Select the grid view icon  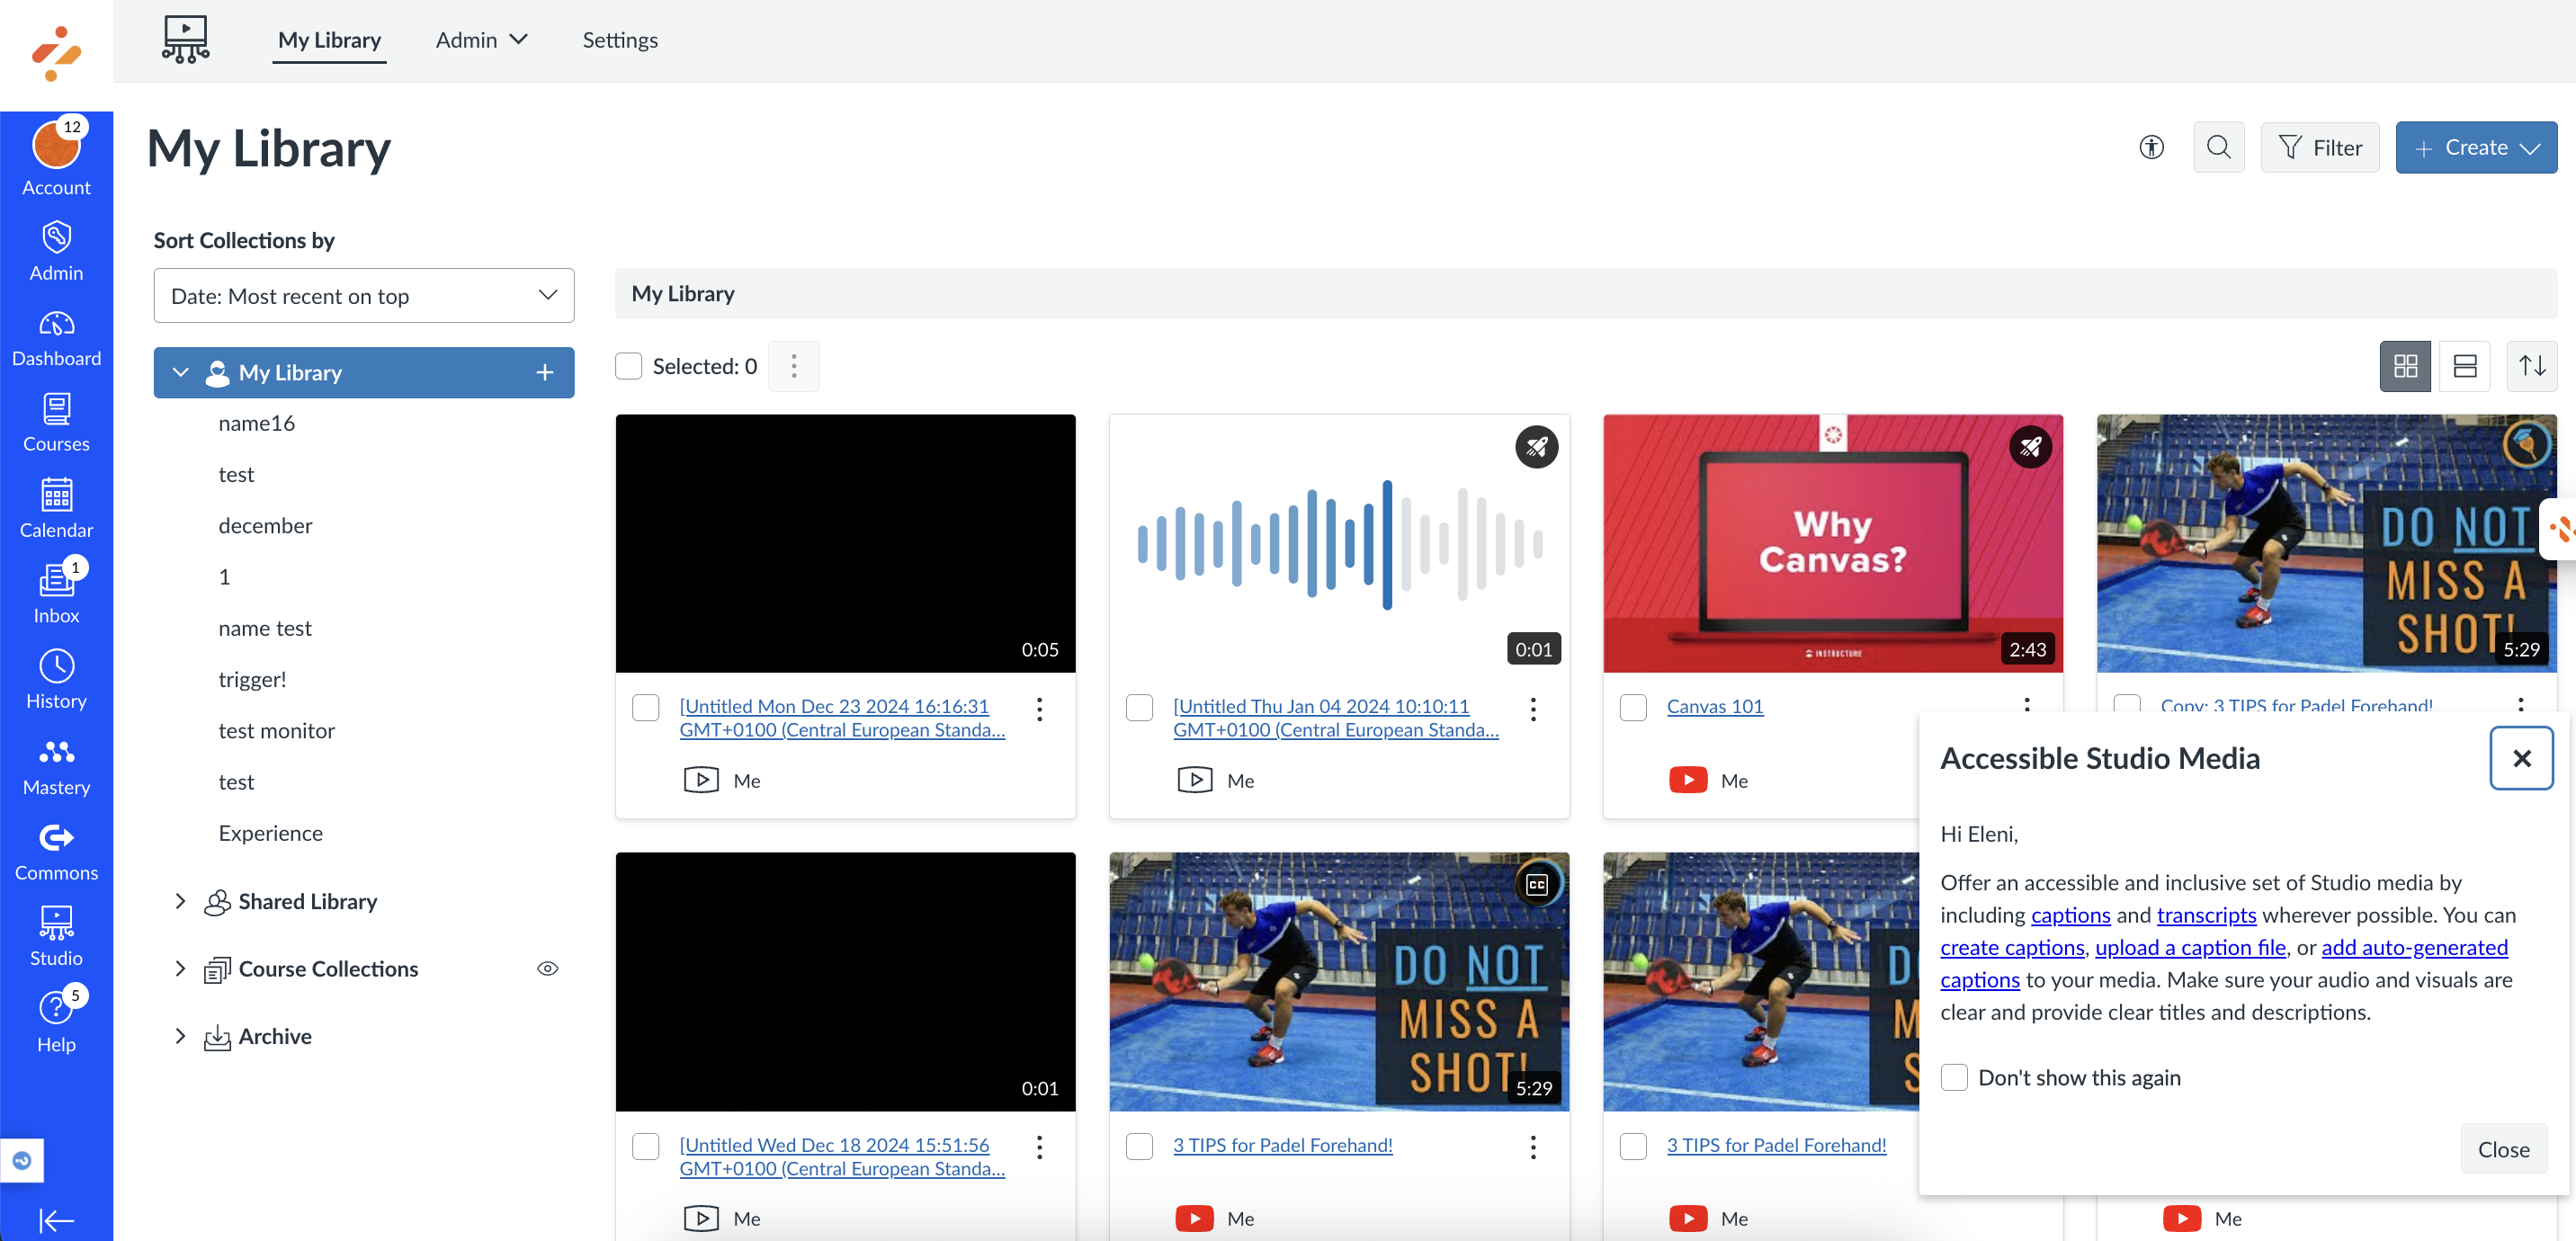tap(2405, 366)
